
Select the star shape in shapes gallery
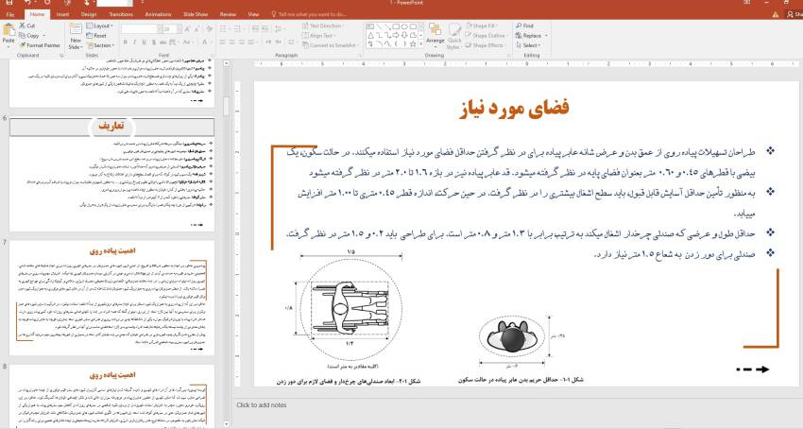click(413, 44)
